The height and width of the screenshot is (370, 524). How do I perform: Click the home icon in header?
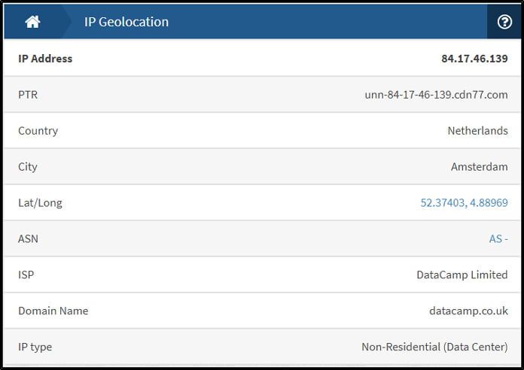(x=32, y=22)
